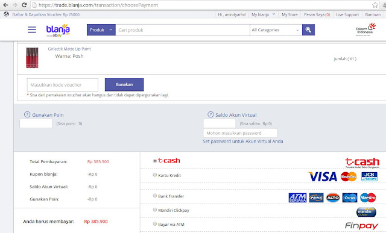
Task: Open help icon next to Saldo Akun Virtual
Action: [210, 114]
